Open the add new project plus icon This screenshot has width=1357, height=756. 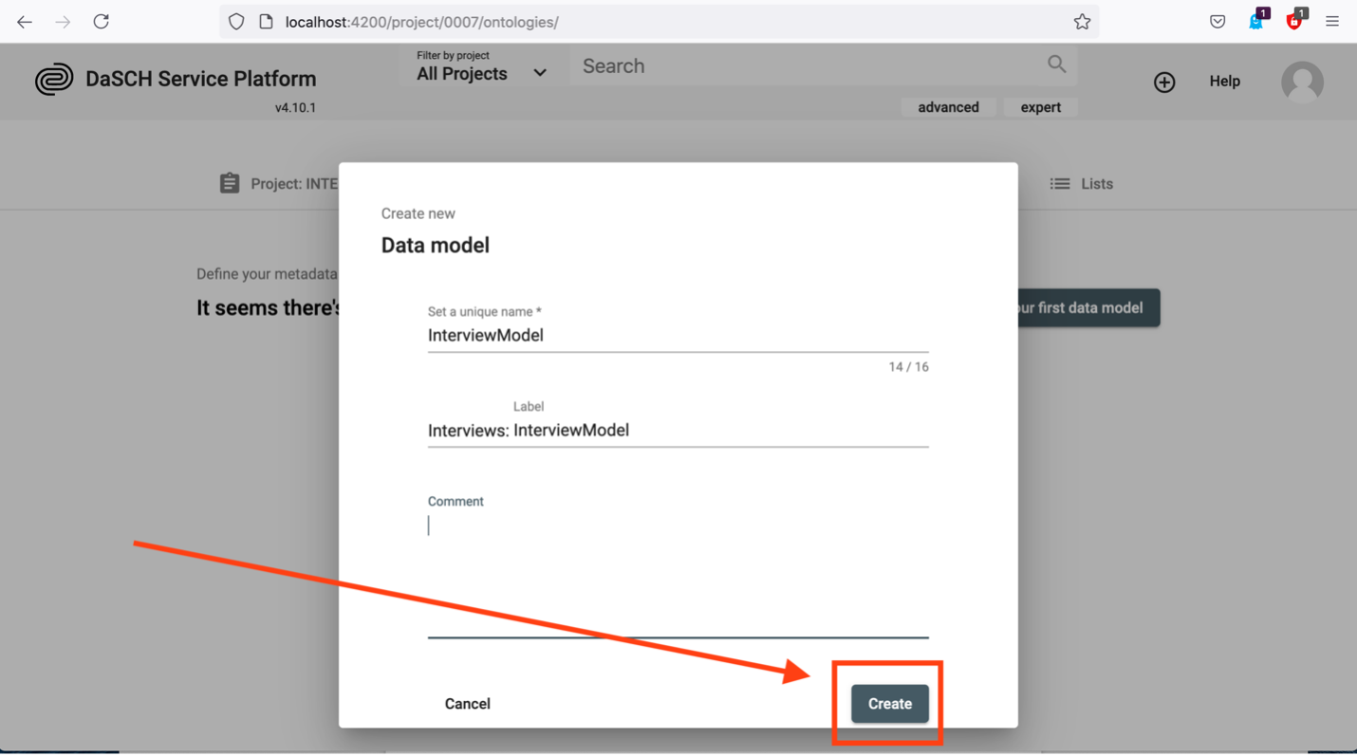(x=1164, y=82)
